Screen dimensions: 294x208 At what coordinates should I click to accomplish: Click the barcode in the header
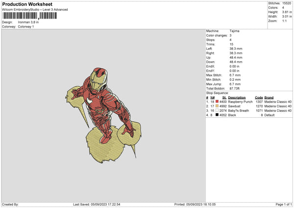tap(29, 16)
